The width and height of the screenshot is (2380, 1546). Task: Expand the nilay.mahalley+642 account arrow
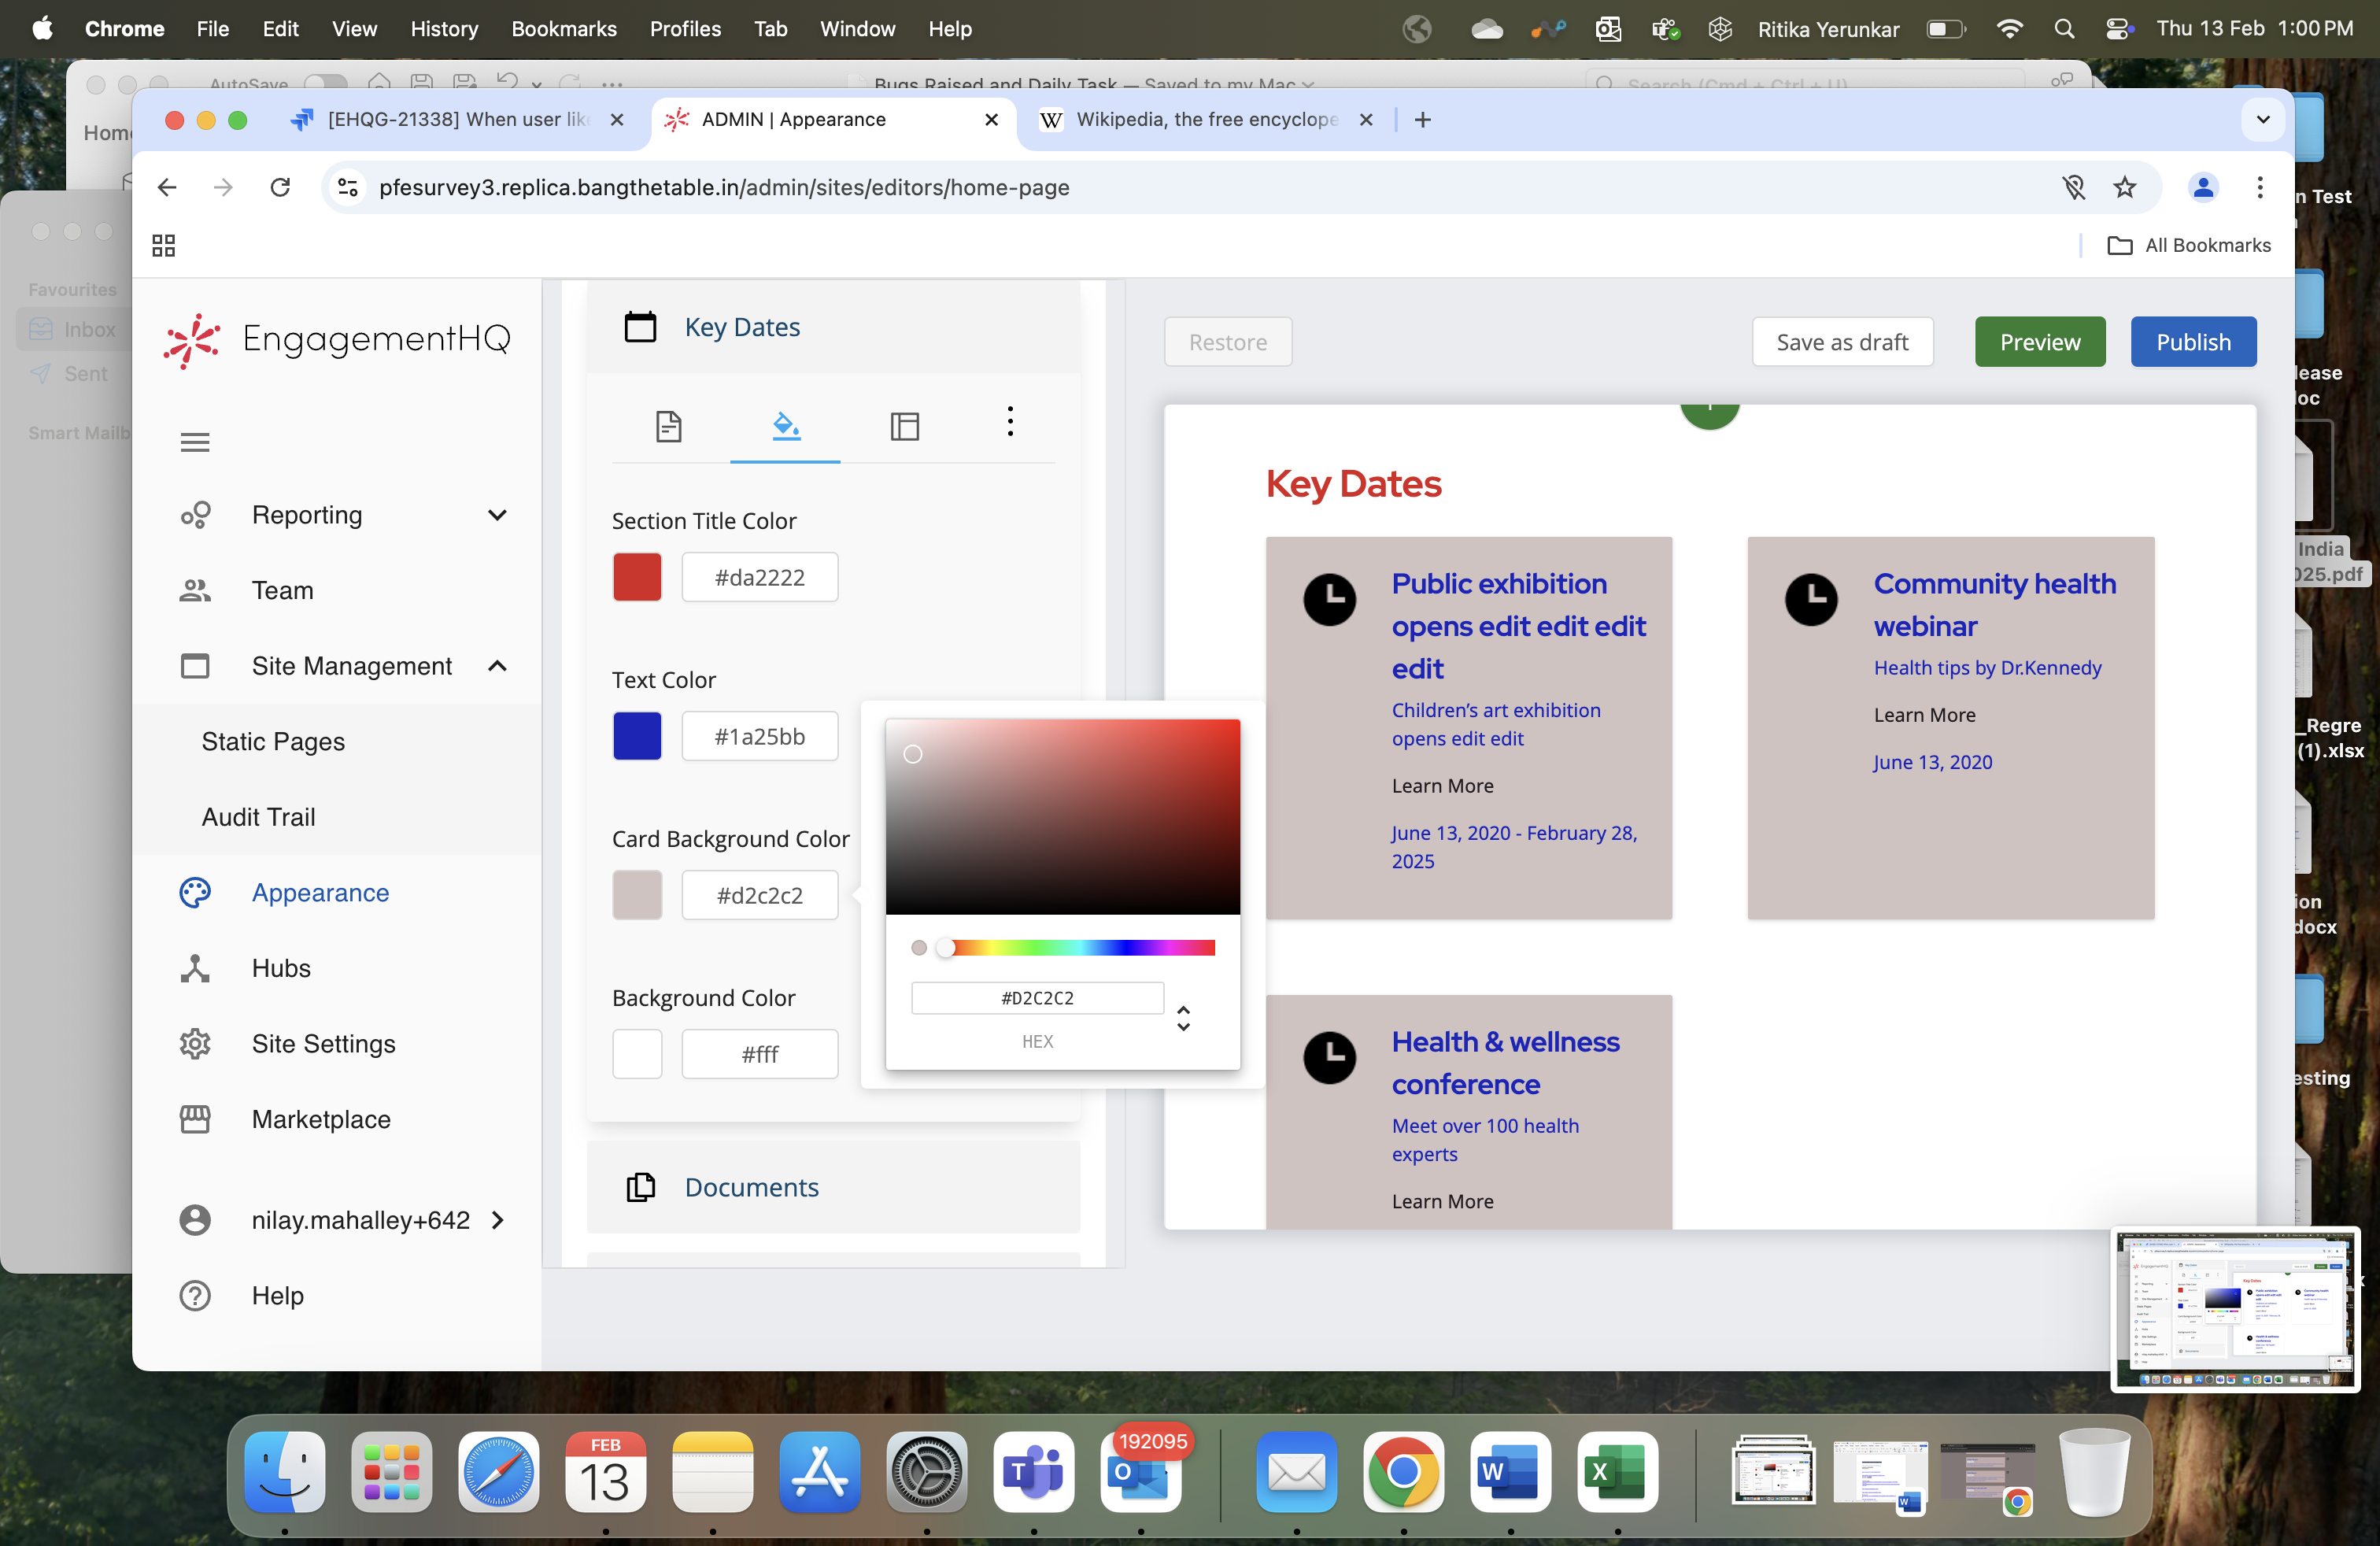coord(498,1220)
